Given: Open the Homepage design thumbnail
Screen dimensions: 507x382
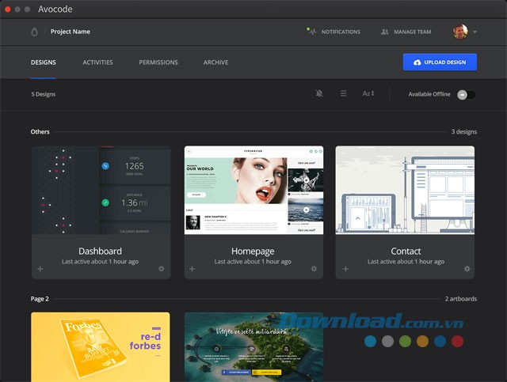Looking at the screenshot, I should tap(253, 190).
